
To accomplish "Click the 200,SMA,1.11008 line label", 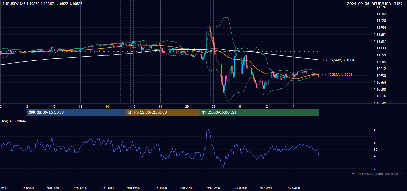I will tap(338, 60).
